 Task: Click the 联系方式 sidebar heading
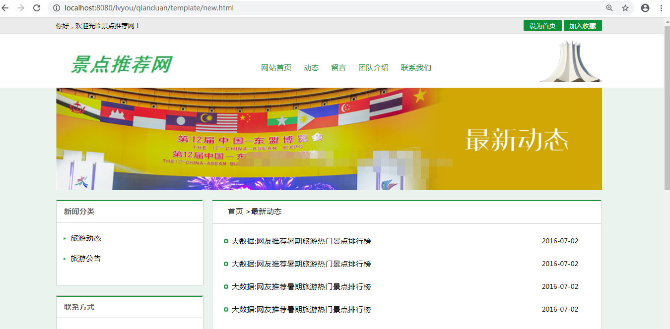(x=79, y=307)
